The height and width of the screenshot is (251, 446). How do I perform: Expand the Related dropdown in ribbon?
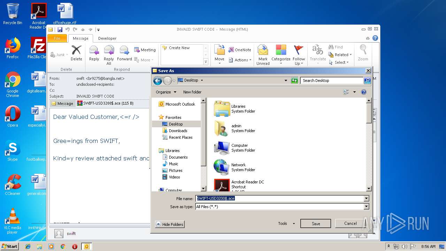pos(351,55)
